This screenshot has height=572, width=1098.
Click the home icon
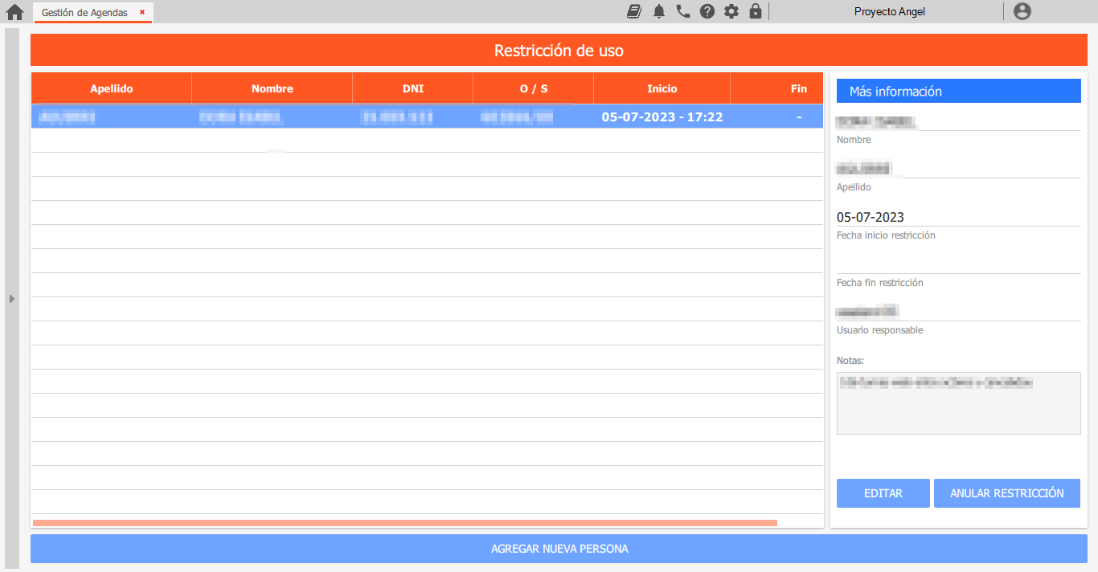[x=14, y=12]
